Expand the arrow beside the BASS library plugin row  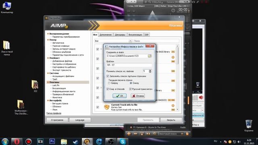pos(101,49)
